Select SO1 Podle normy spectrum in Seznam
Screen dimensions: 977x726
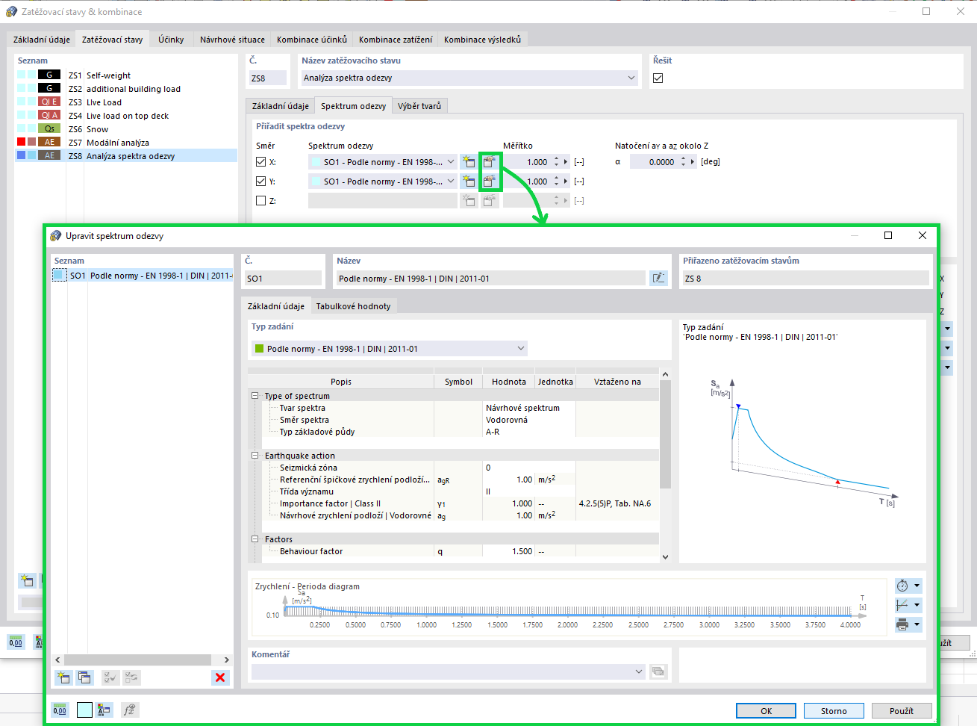(143, 276)
